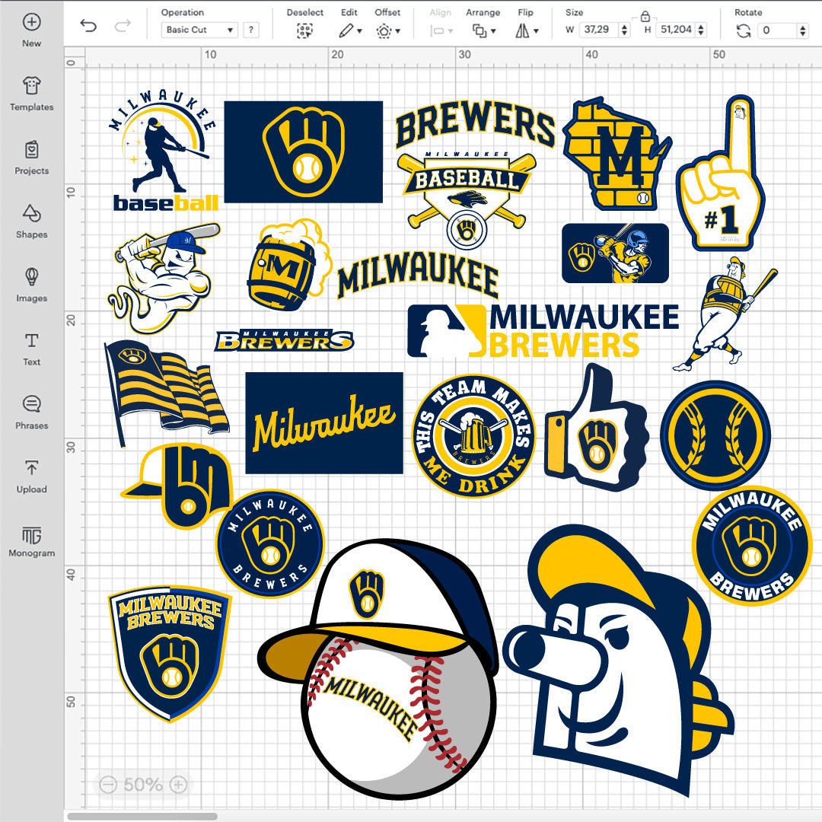Click the Rotate angle field
The image size is (822, 822).
click(778, 30)
